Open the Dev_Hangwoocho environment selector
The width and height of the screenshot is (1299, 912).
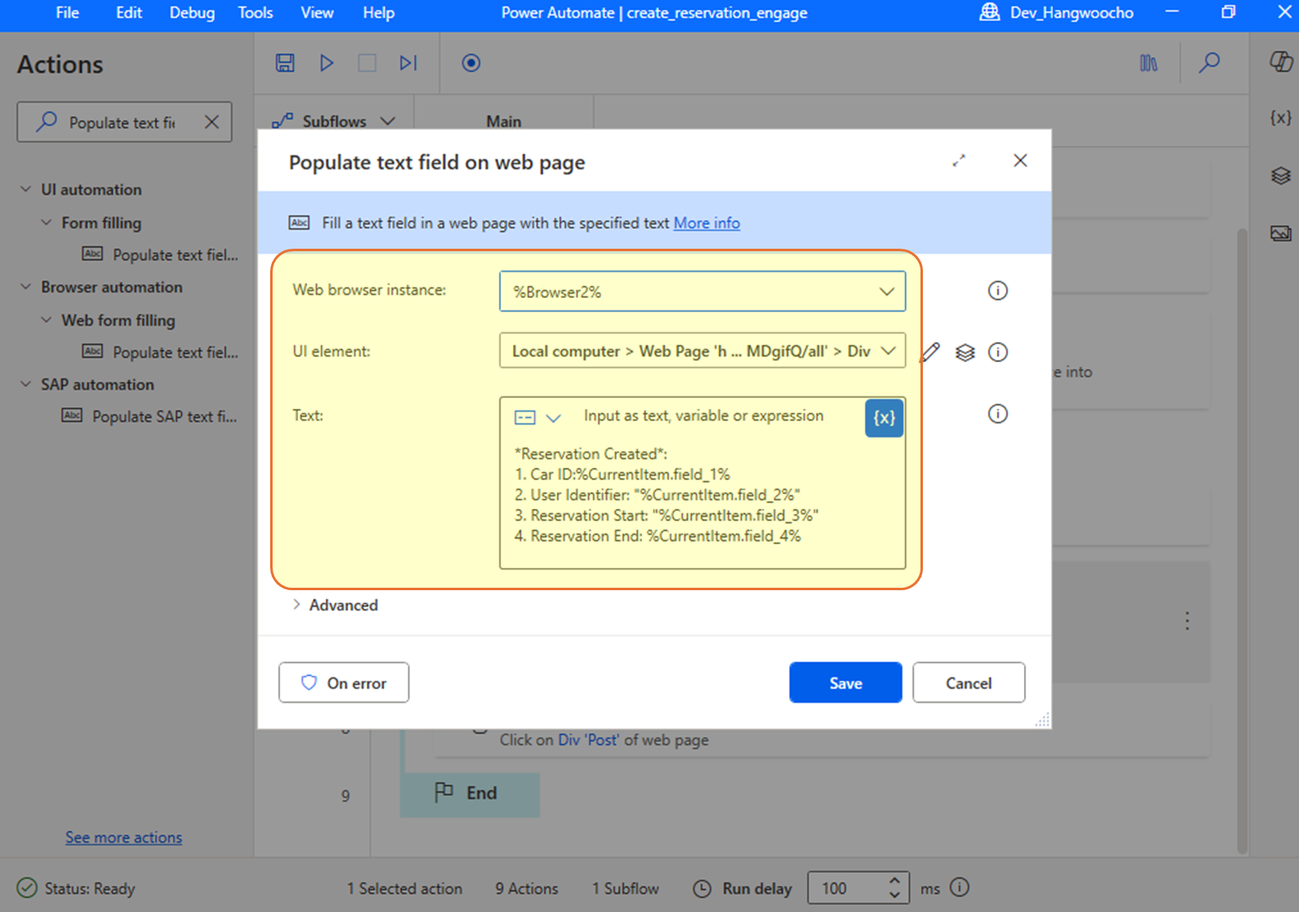[1057, 13]
